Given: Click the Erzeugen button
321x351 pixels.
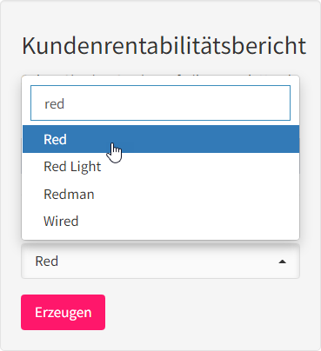Looking at the screenshot, I should point(63,312).
